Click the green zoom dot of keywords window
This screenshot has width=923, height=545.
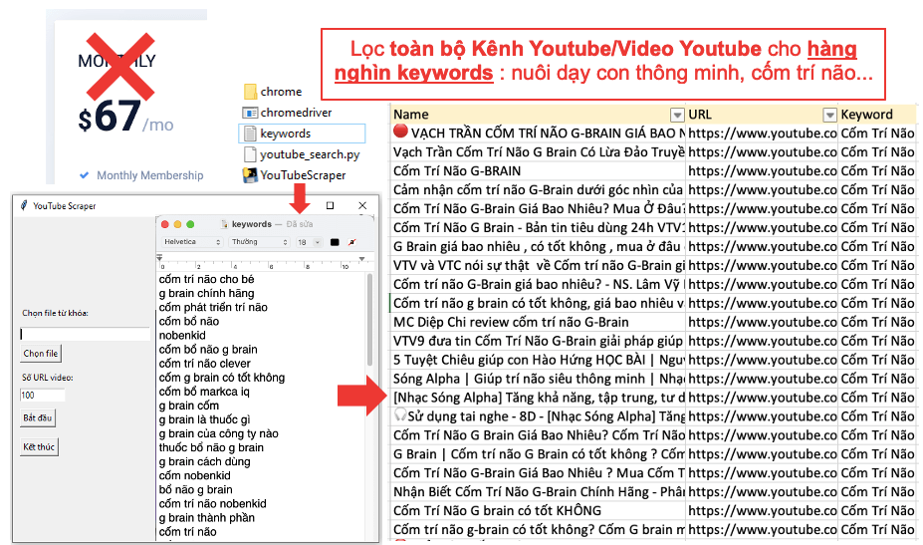[190, 224]
